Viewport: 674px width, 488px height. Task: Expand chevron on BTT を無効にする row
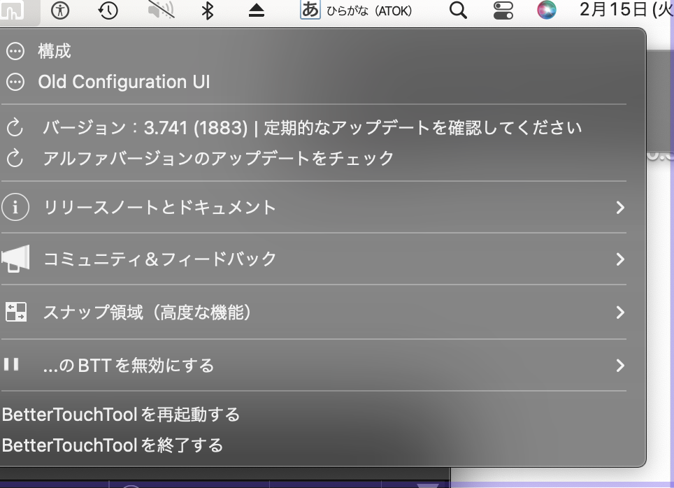point(620,366)
